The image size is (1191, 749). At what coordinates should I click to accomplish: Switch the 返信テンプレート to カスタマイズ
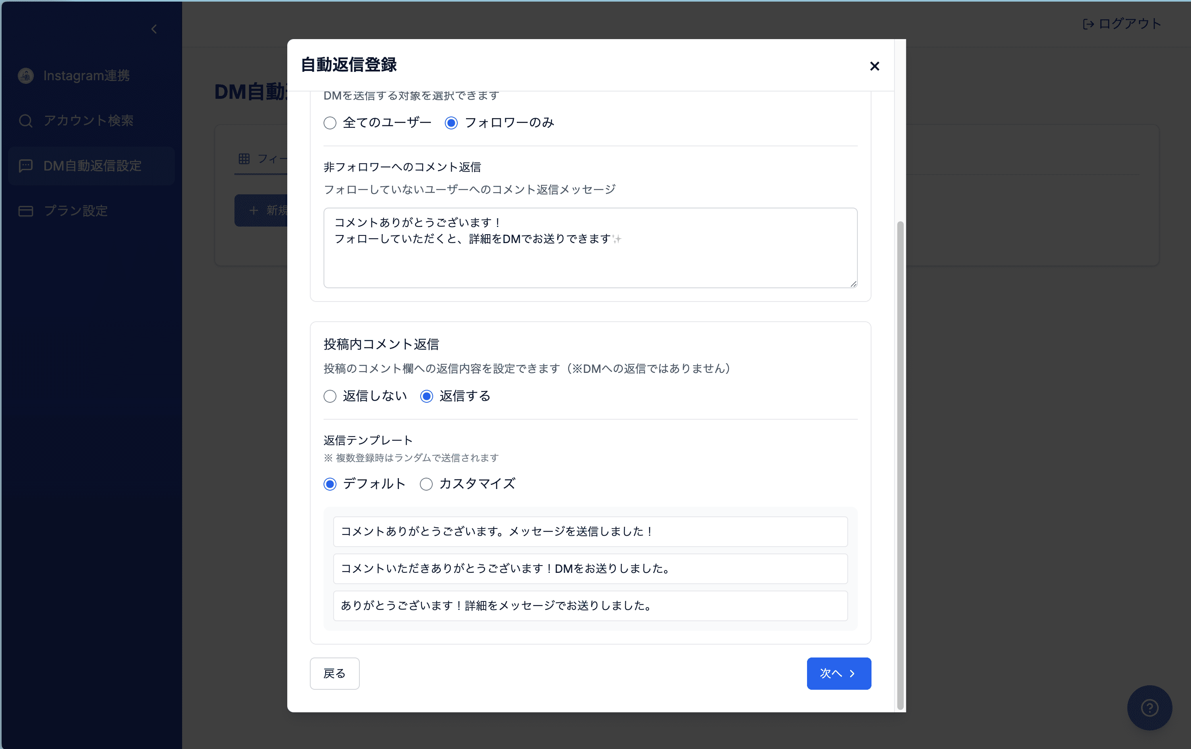coord(426,484)
